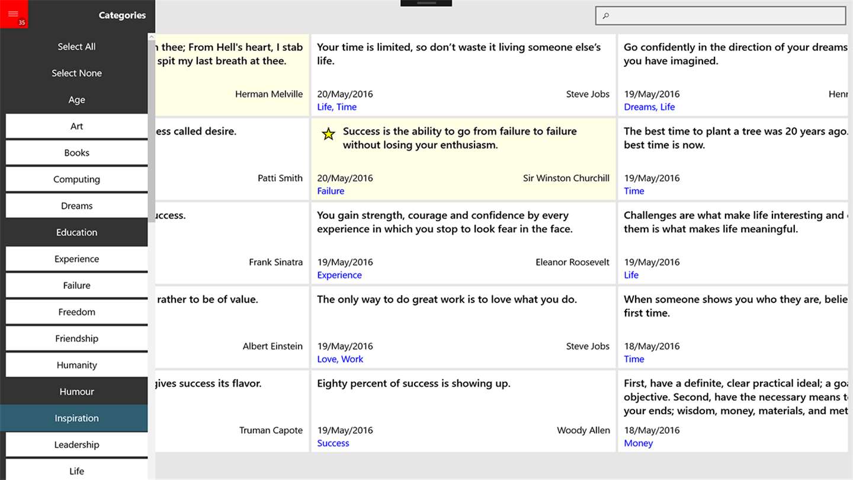Click the Success tag under Woody Allen quote
Image resolution: width=853 pixels, height=480 pixels.
(333, 443)
